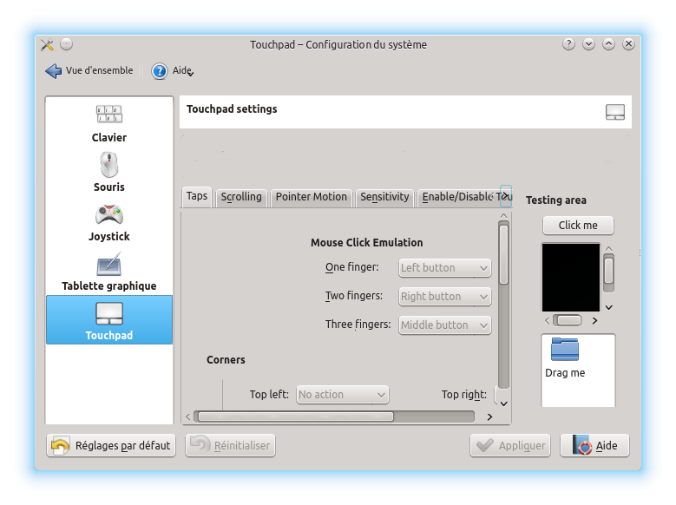Click the settings panel scroll-left arrow
This screenshot has width=676, height=505.
tap(188, 416)
